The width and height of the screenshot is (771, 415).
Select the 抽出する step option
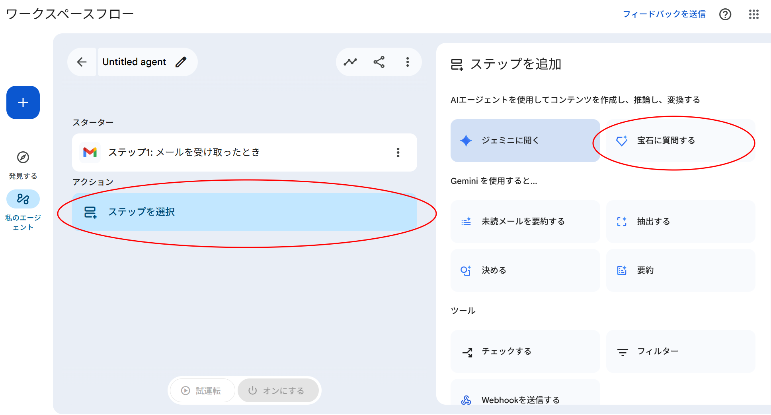(680, 222)
